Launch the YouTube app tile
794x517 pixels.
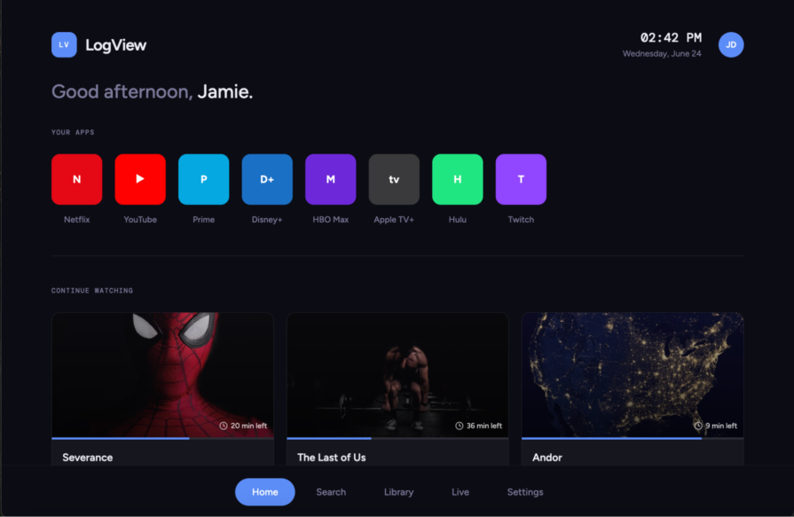(x=140, y=179)
